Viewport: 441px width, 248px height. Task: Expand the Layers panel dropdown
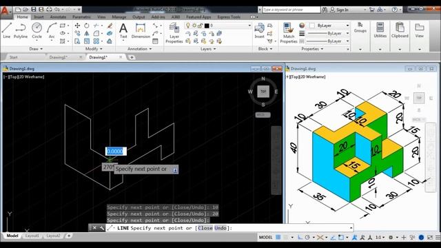(208, 49)
